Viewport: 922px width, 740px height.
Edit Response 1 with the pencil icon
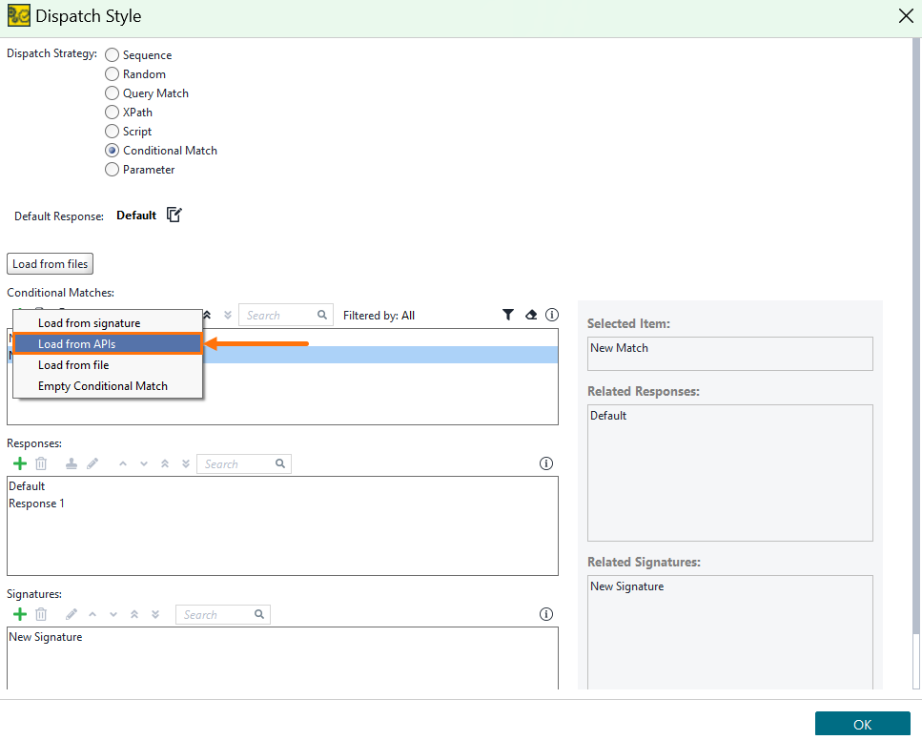pos(92,463)
